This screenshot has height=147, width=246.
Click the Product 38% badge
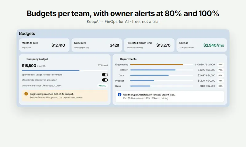click(220, 81)
